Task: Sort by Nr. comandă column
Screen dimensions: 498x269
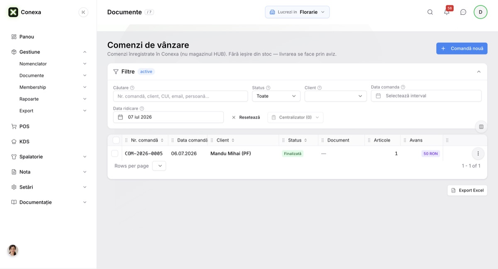Action: click(147, 141)
